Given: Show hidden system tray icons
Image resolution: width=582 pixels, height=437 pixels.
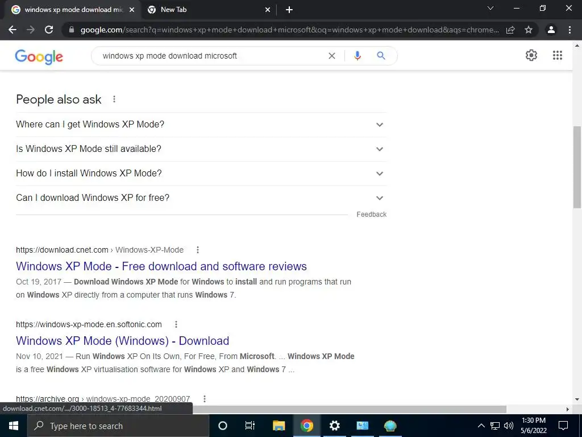Looking at the screenshot, I should [481, 426].
